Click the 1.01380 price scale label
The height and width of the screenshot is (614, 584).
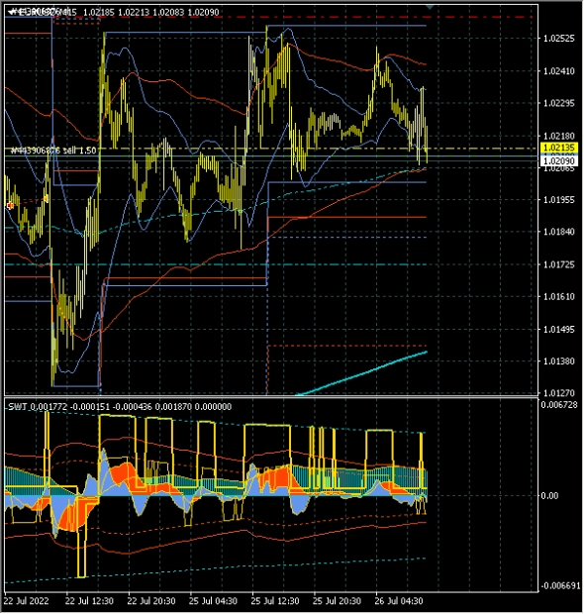(559, 361)
